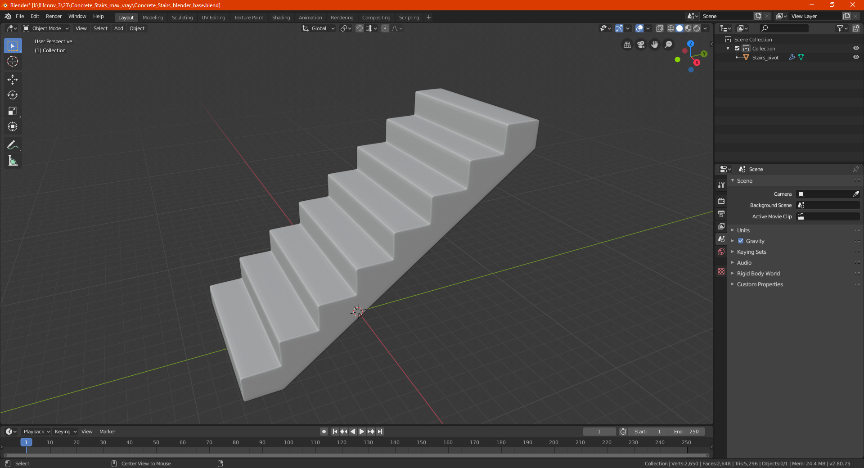The width and height of the screenshot is (864, 468).
Task: Click the Stairs_pivot mesh data icon
Action: coord(801,58)
